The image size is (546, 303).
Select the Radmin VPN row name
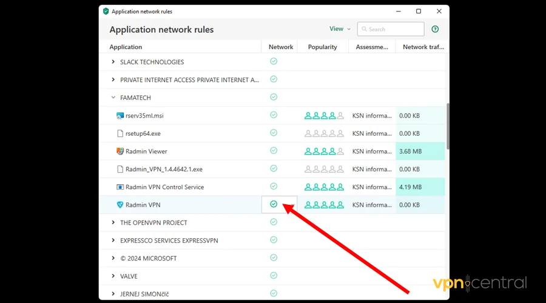(x=143, y=205)
